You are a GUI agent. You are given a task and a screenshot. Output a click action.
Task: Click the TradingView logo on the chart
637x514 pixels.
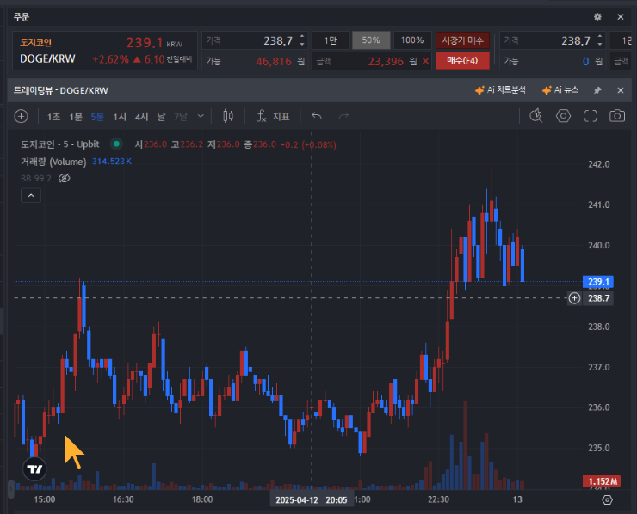(34, 469)
